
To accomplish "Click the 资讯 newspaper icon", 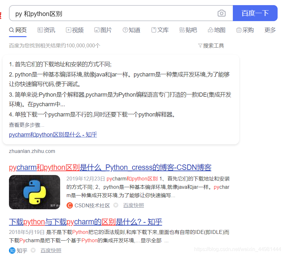I will (x=40, y=30).
